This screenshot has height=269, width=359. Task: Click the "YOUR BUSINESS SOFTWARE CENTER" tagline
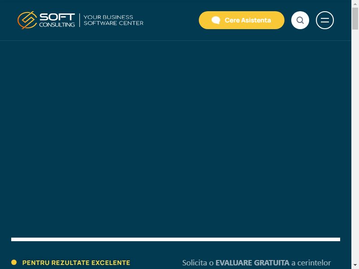[x=114, y=20]
